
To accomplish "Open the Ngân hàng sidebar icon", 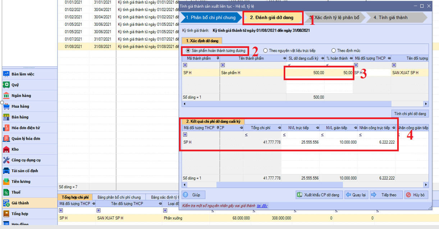I will pos(6,95).
